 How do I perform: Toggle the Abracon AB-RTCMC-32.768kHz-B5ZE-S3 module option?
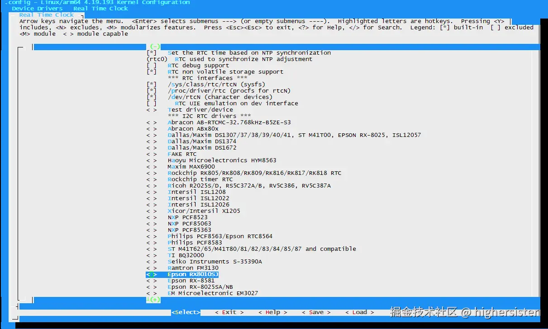(x=152, y=122)
